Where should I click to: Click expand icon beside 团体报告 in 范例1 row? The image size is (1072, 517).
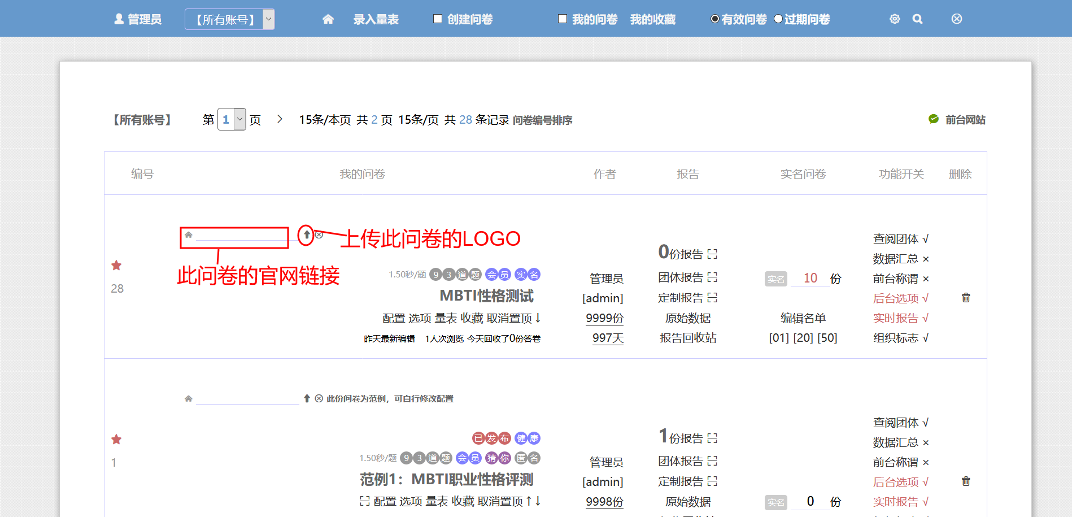pyautogui.click(x=712, y=461)
